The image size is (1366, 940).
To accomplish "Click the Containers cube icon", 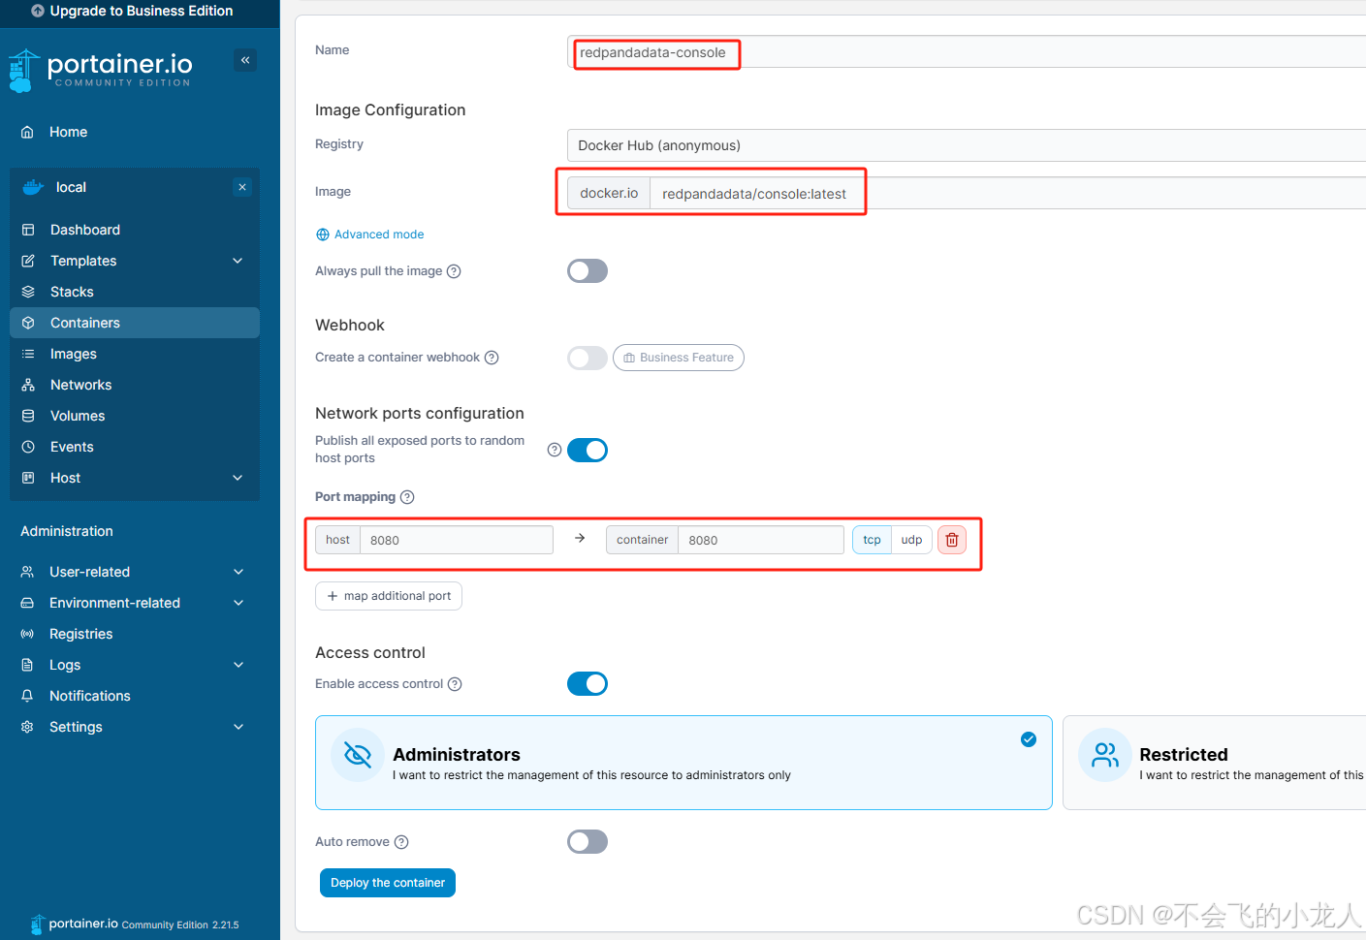I will 28,323.
